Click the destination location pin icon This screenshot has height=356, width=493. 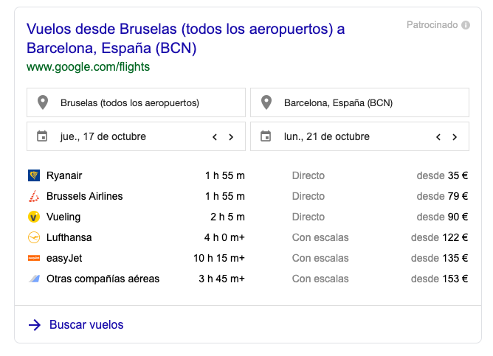(x=266, y=102)
